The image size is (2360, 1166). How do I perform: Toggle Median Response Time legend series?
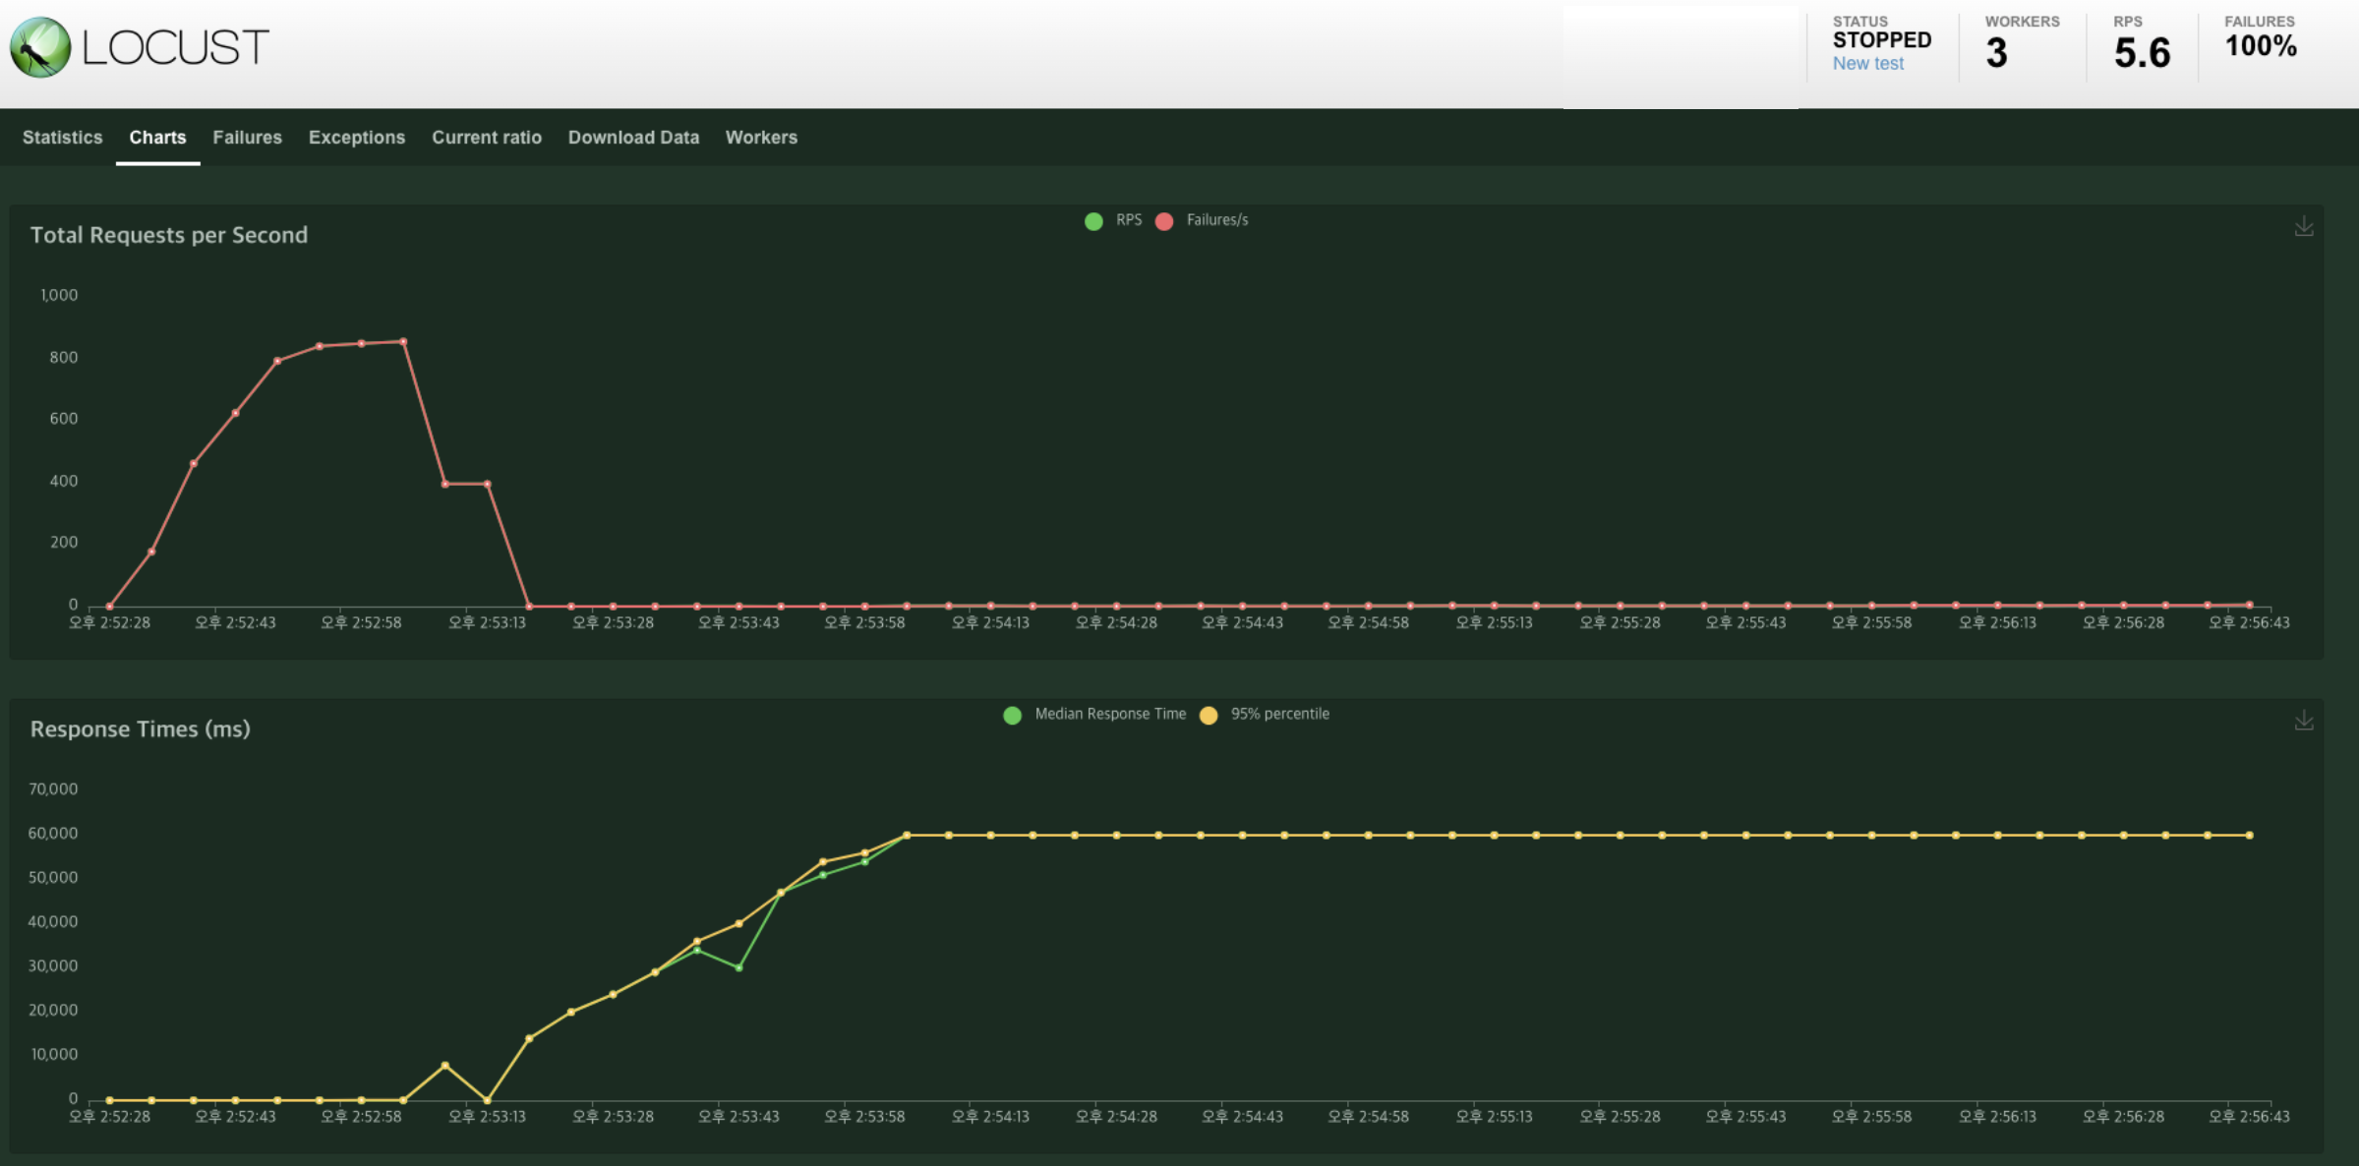[x=1109, y=715]
